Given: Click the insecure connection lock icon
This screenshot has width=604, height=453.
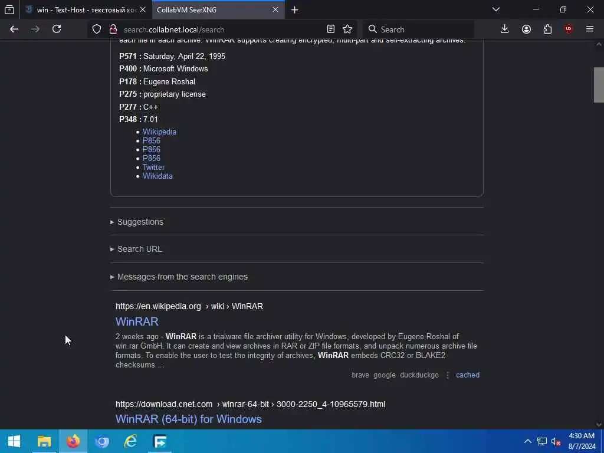Looking at the screenshot, I should point(113,29).
